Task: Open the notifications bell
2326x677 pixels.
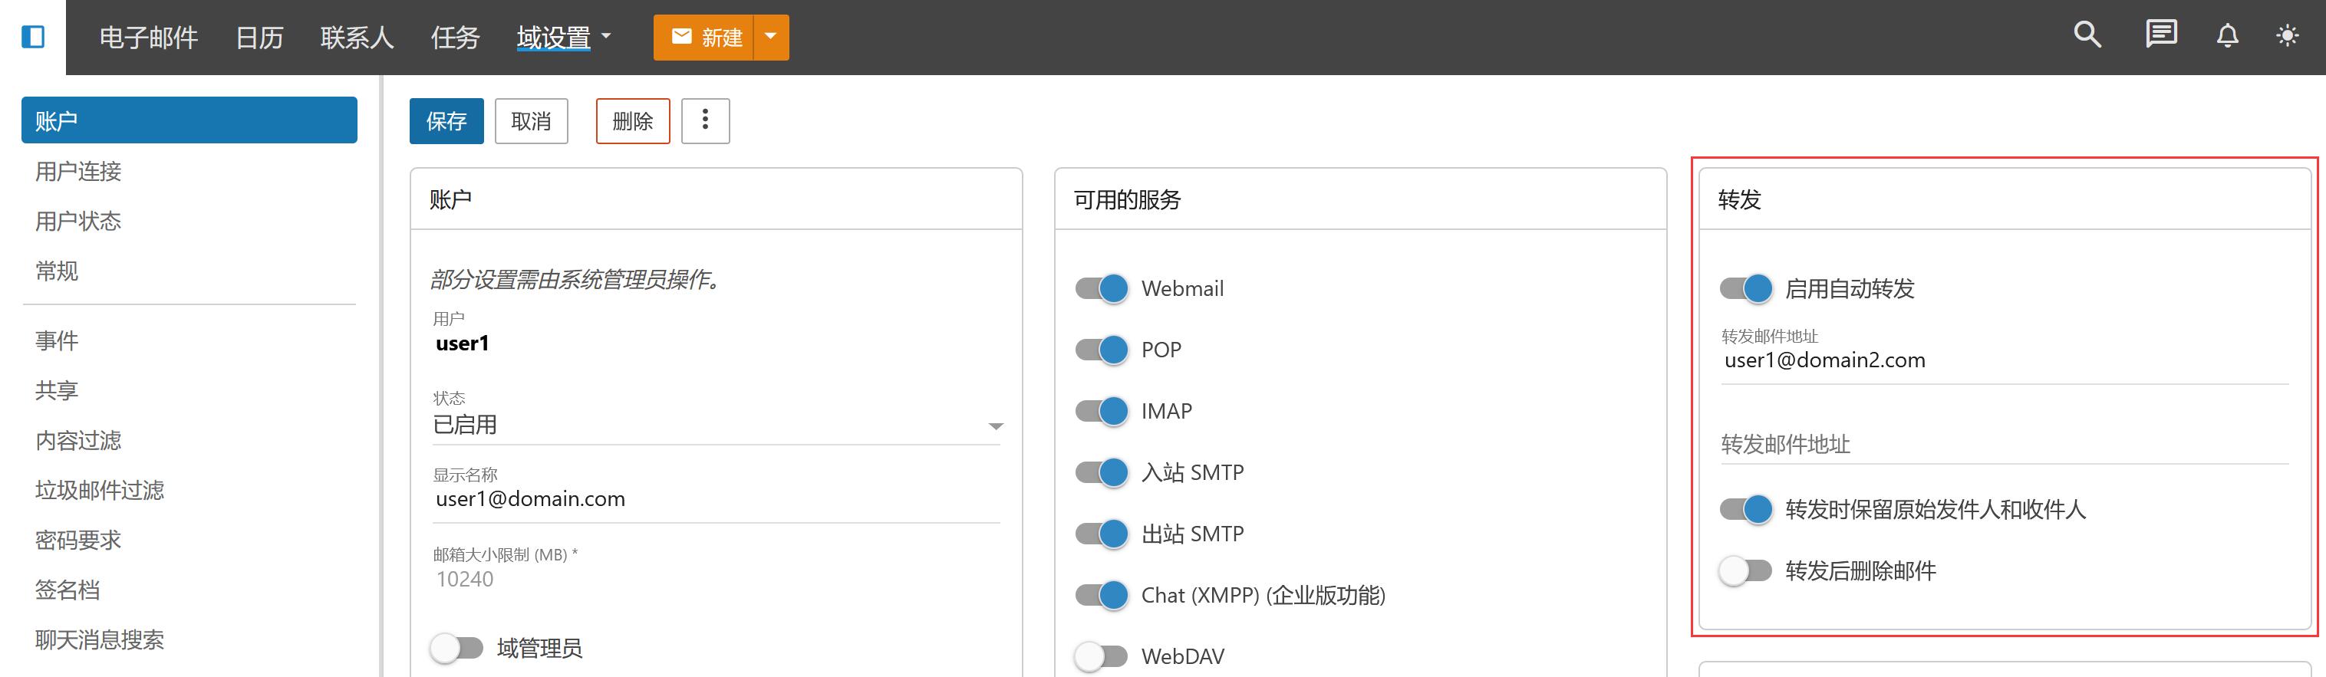Action: 2228,36
